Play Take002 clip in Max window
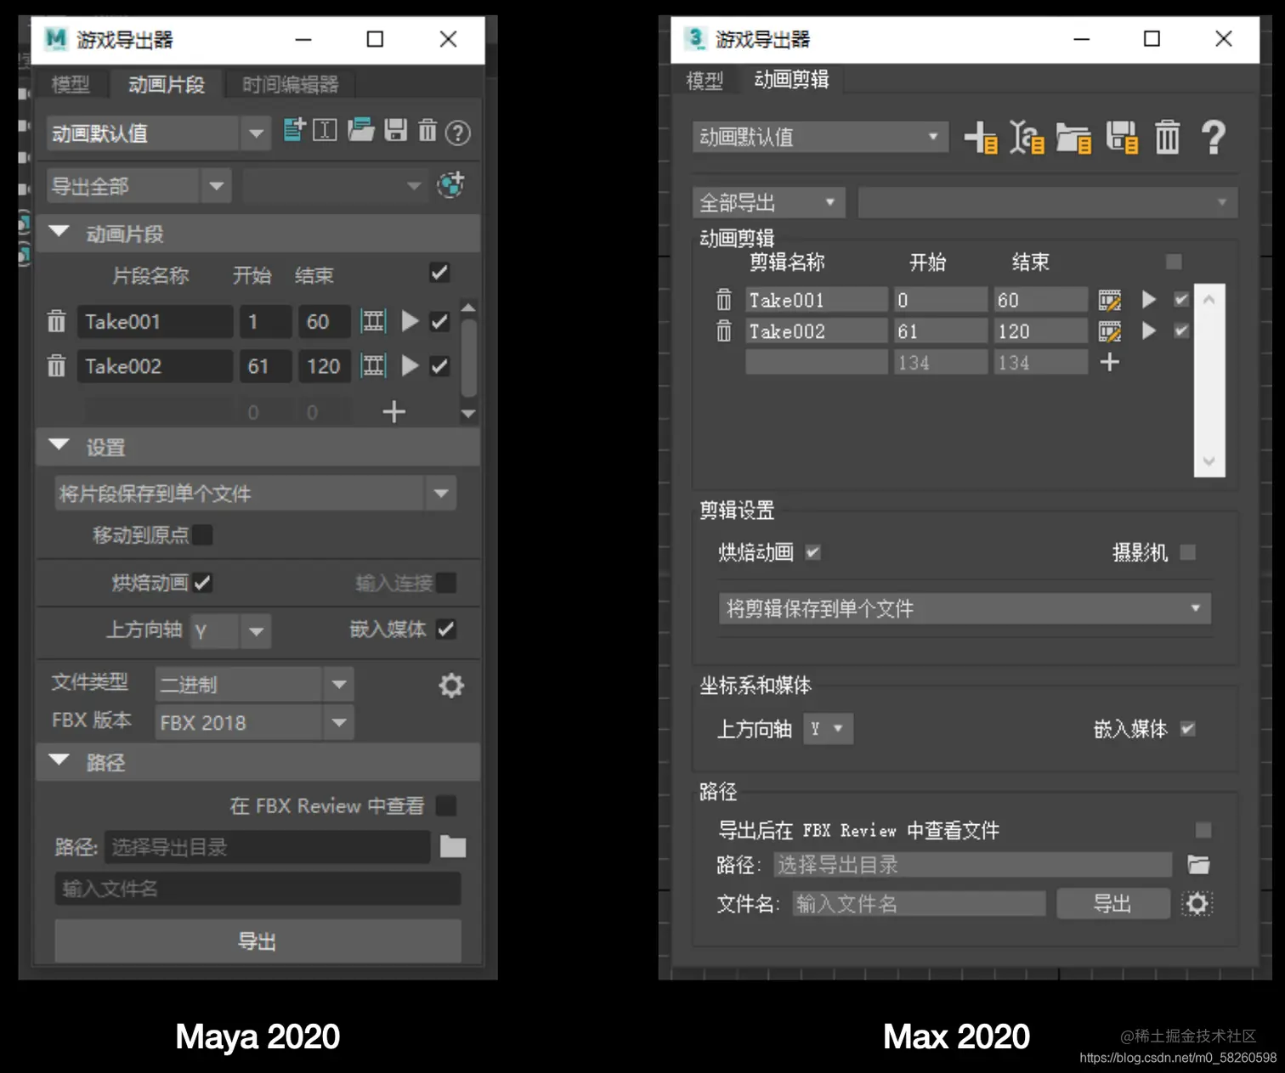Image resolution: width=1285 pixels, height=1073 pixels. [1149, 330]
